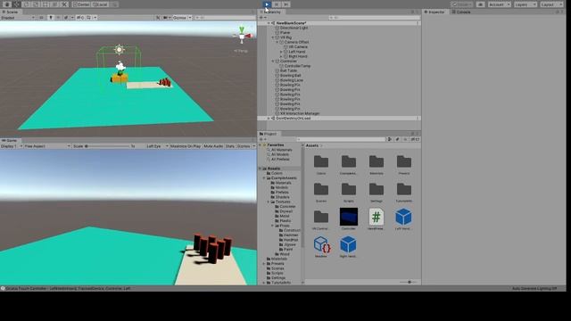Open Scene view component tools icon
This screenshot has width=571, height=321.
pos(158,18)
